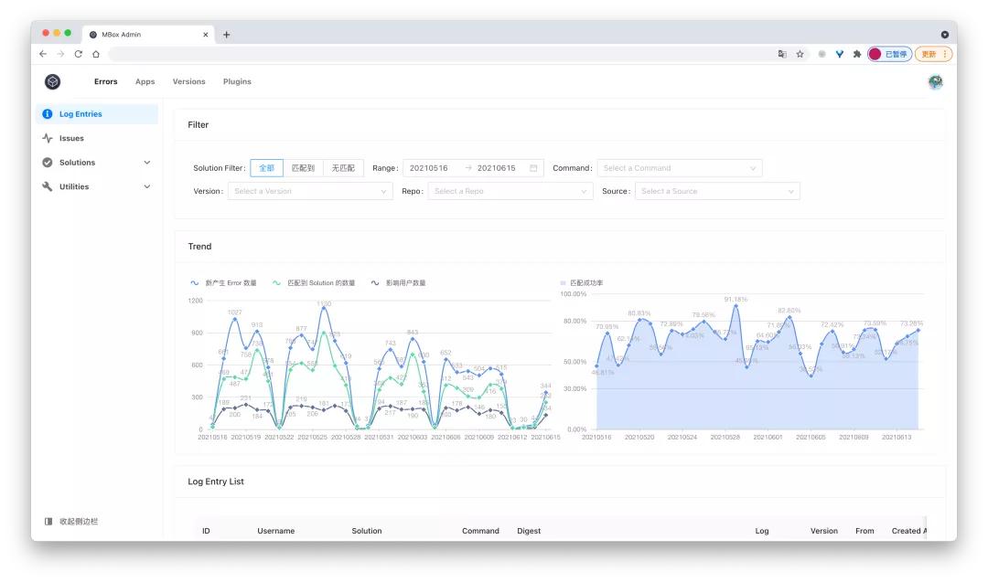This screenshot has width=988, height=582.
Task: Click the browser reload icon
Action: [x=78, y=54]
